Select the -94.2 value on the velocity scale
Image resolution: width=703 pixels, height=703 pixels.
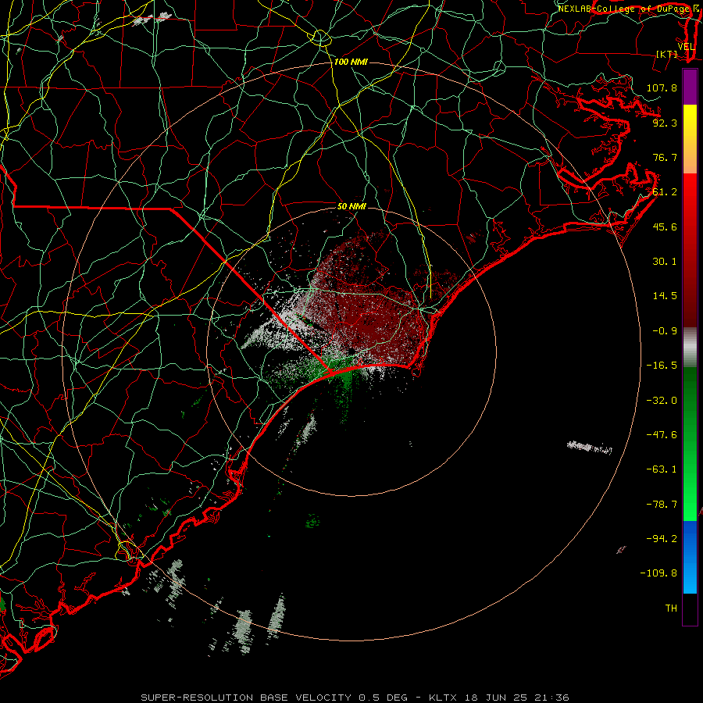(662, 539)
